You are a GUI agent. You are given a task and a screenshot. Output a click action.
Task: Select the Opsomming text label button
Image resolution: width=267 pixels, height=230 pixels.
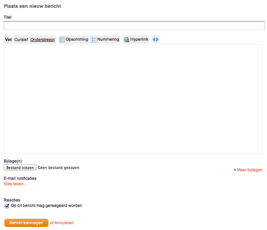(77, 39)
